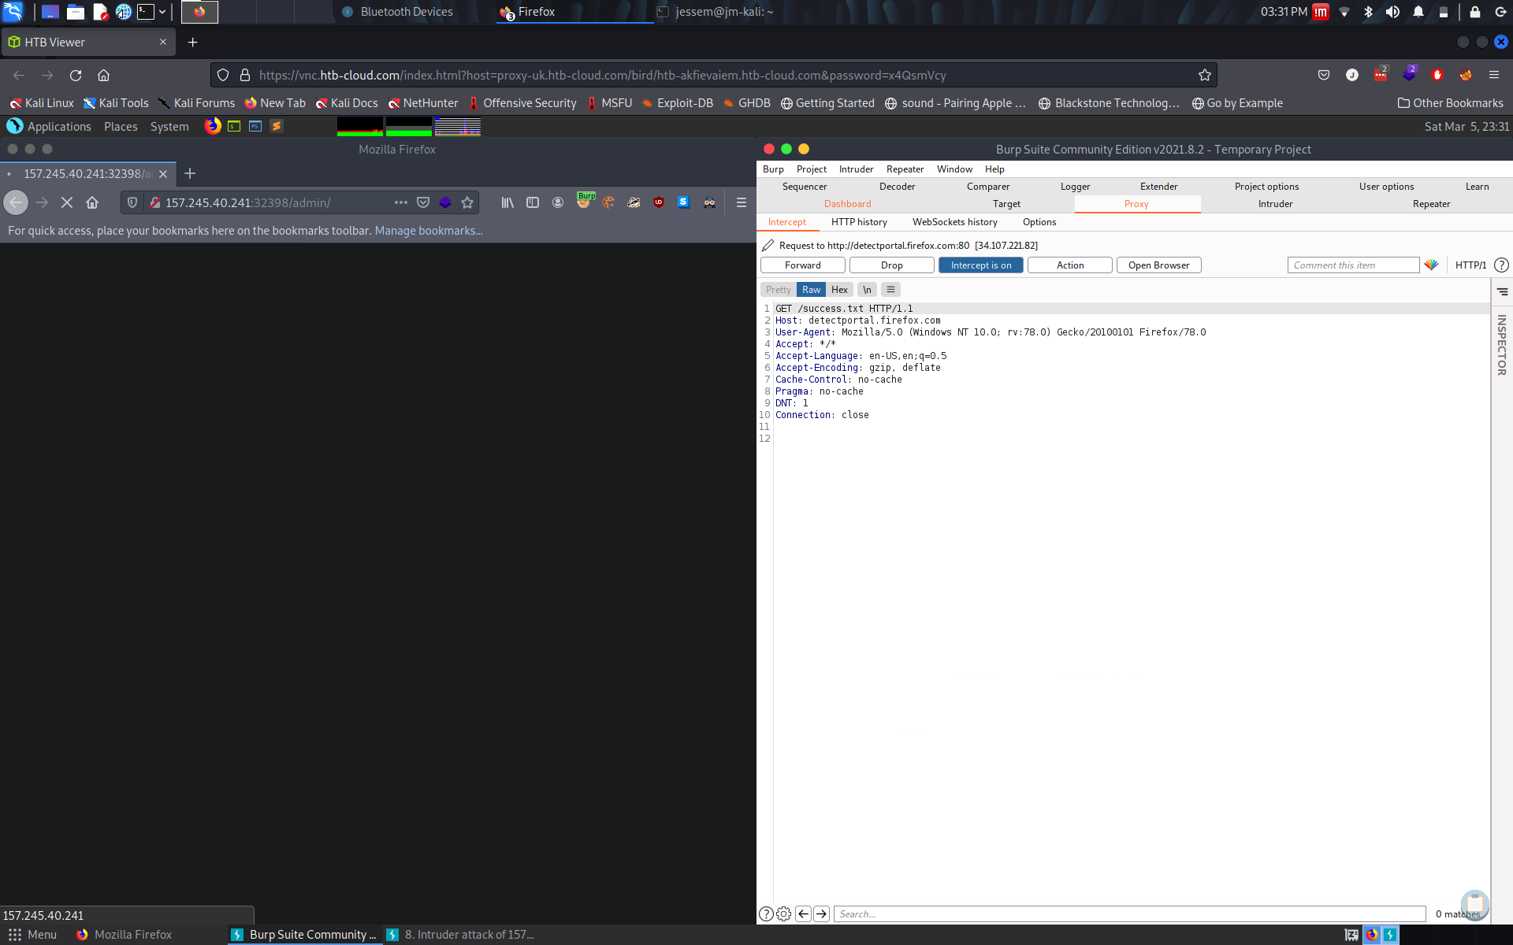Go to previous search match arrow
This screenshot has width=1513, height=945.
coord(803,913)
